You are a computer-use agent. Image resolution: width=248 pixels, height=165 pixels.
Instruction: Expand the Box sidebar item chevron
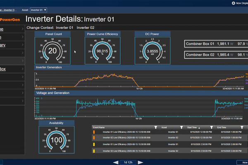click(22, 69)
